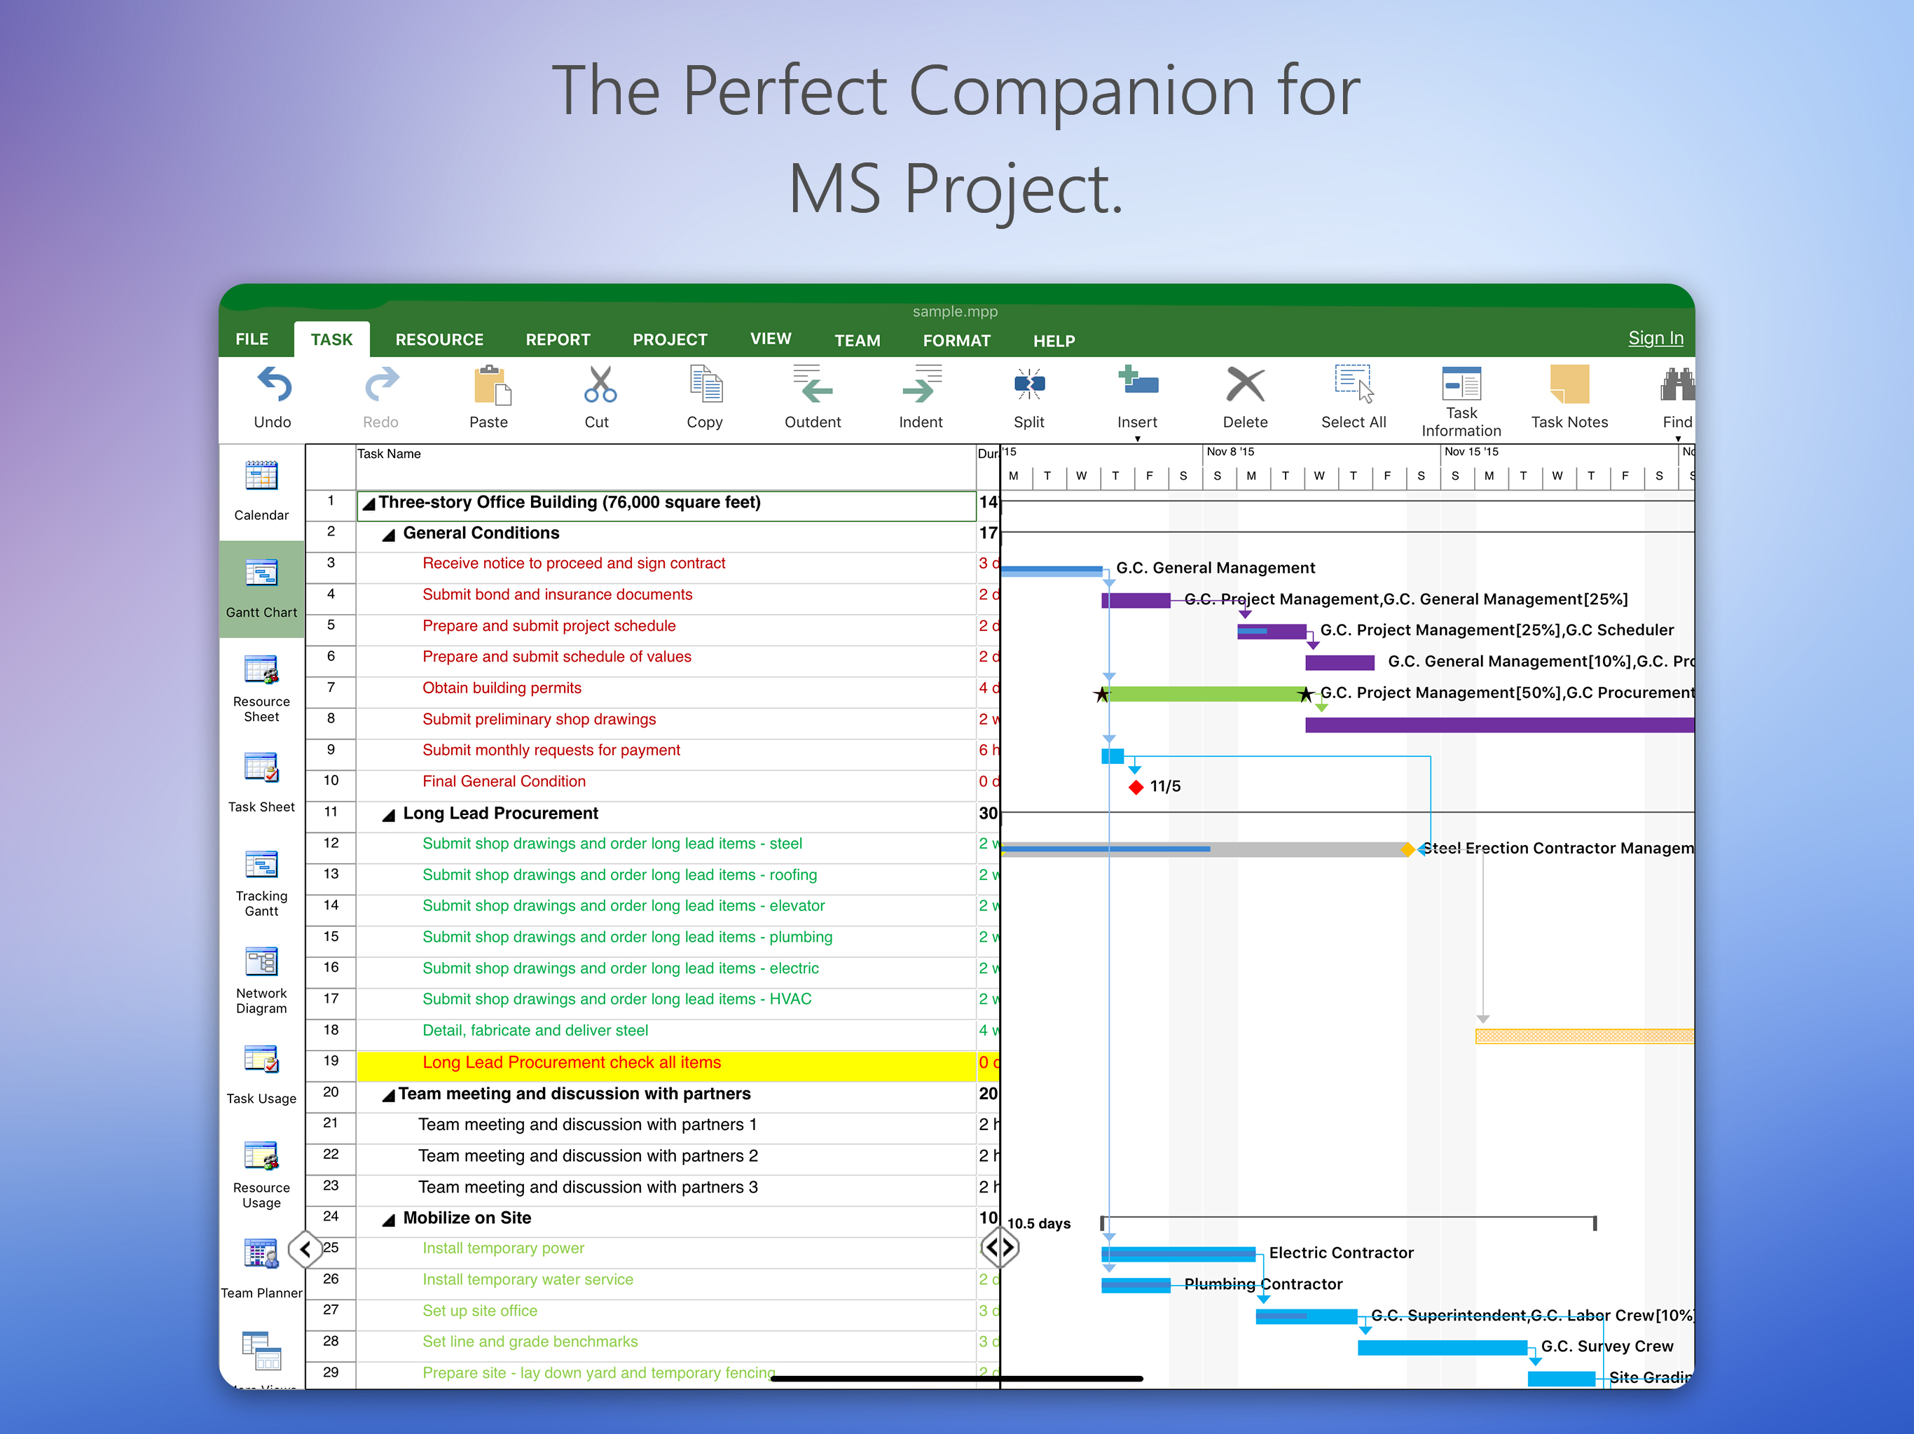Open the RESOURCE ribbon tab
Viewport: 1914px width, 1434px height.
pyautogui.click(x=439, y=340)
